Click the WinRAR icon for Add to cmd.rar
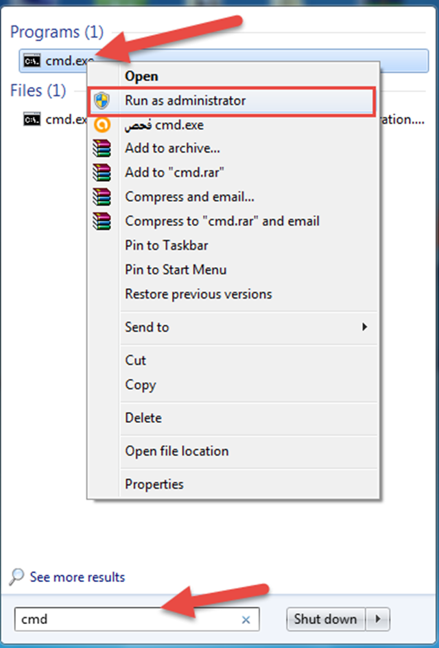The height and width of the screenshot is (648, 439). pyautogui.click(x=103, y=172)
